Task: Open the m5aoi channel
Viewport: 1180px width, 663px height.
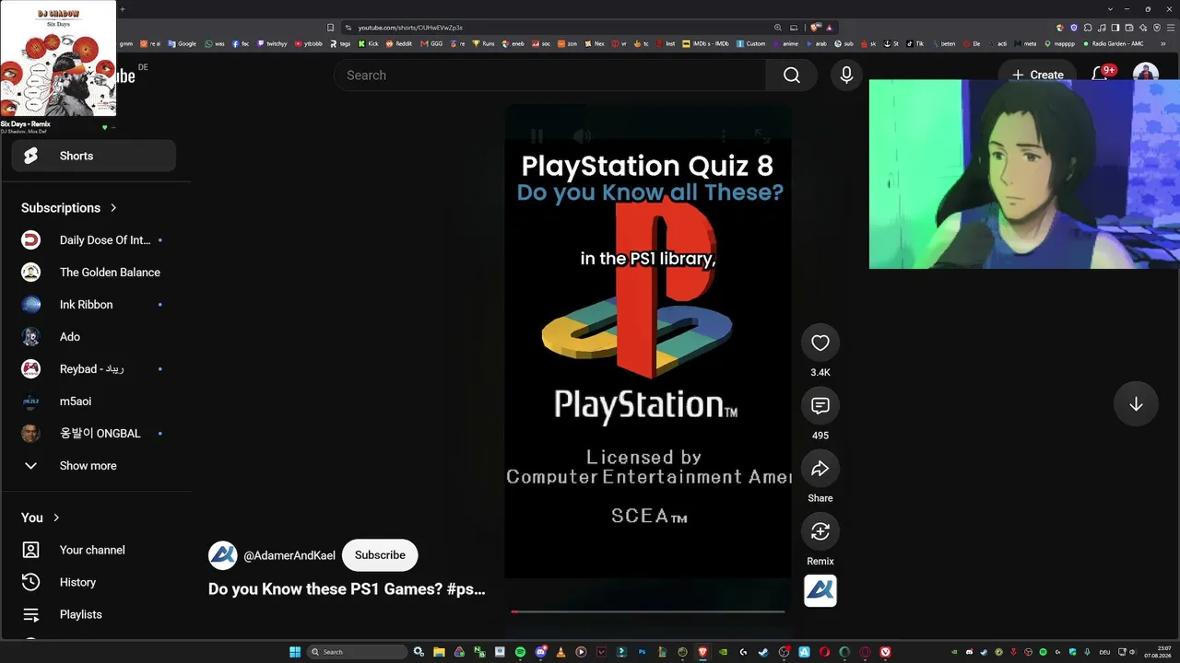Action: coord(93,401)
